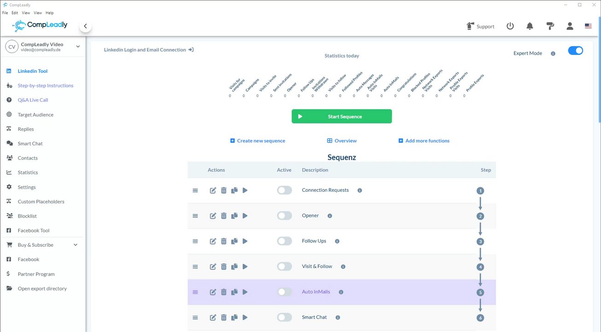Screen dimensions: 601x332
Task: Delete the Opener sequence step
Action: pyautogui.click(x=224, y=216)
